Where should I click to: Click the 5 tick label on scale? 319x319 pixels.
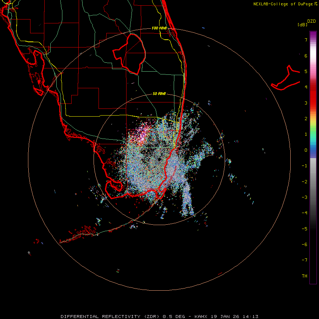(306, 71)
